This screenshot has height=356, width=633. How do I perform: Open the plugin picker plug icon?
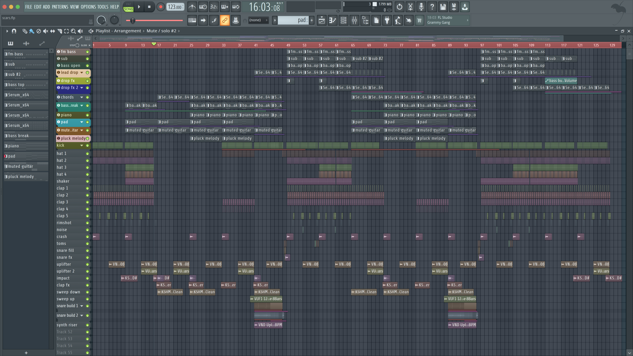(x=387, y=20)
